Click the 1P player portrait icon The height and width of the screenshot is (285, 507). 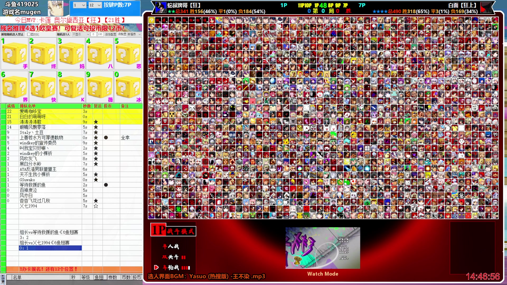(x=161, y=8)
